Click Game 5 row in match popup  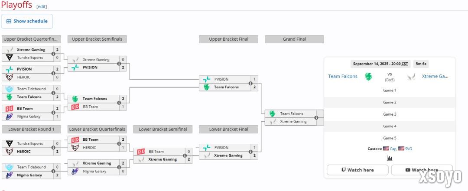tap(390, 138)
